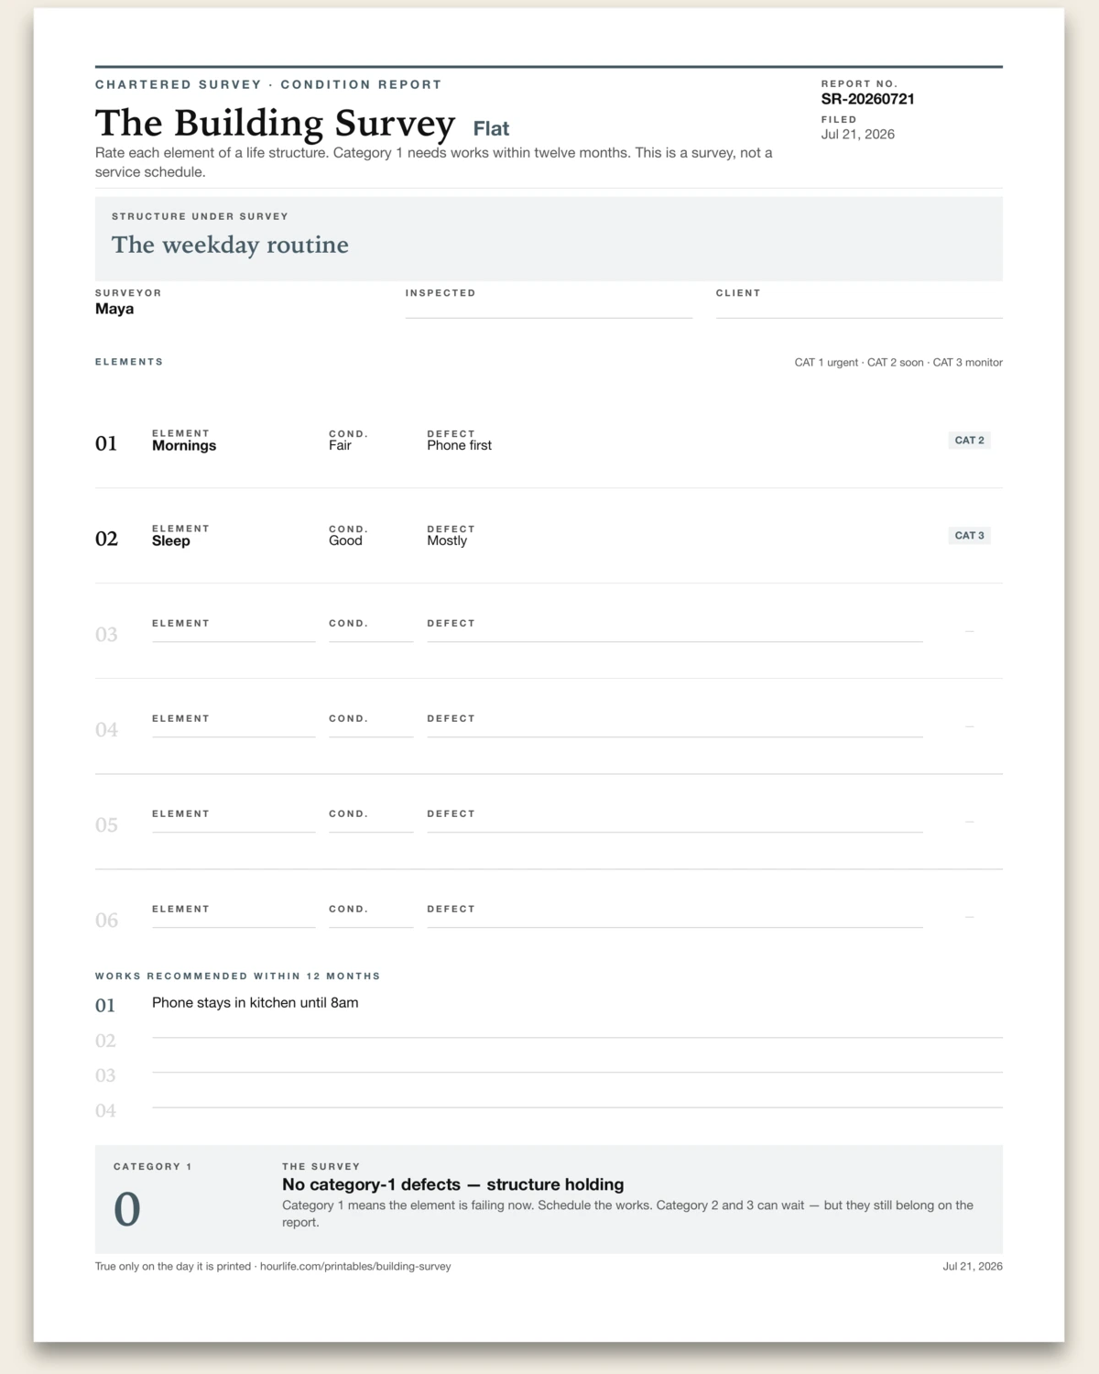
Task: Click the 'Fair' condition for Mornings
Action: [340, 445]
